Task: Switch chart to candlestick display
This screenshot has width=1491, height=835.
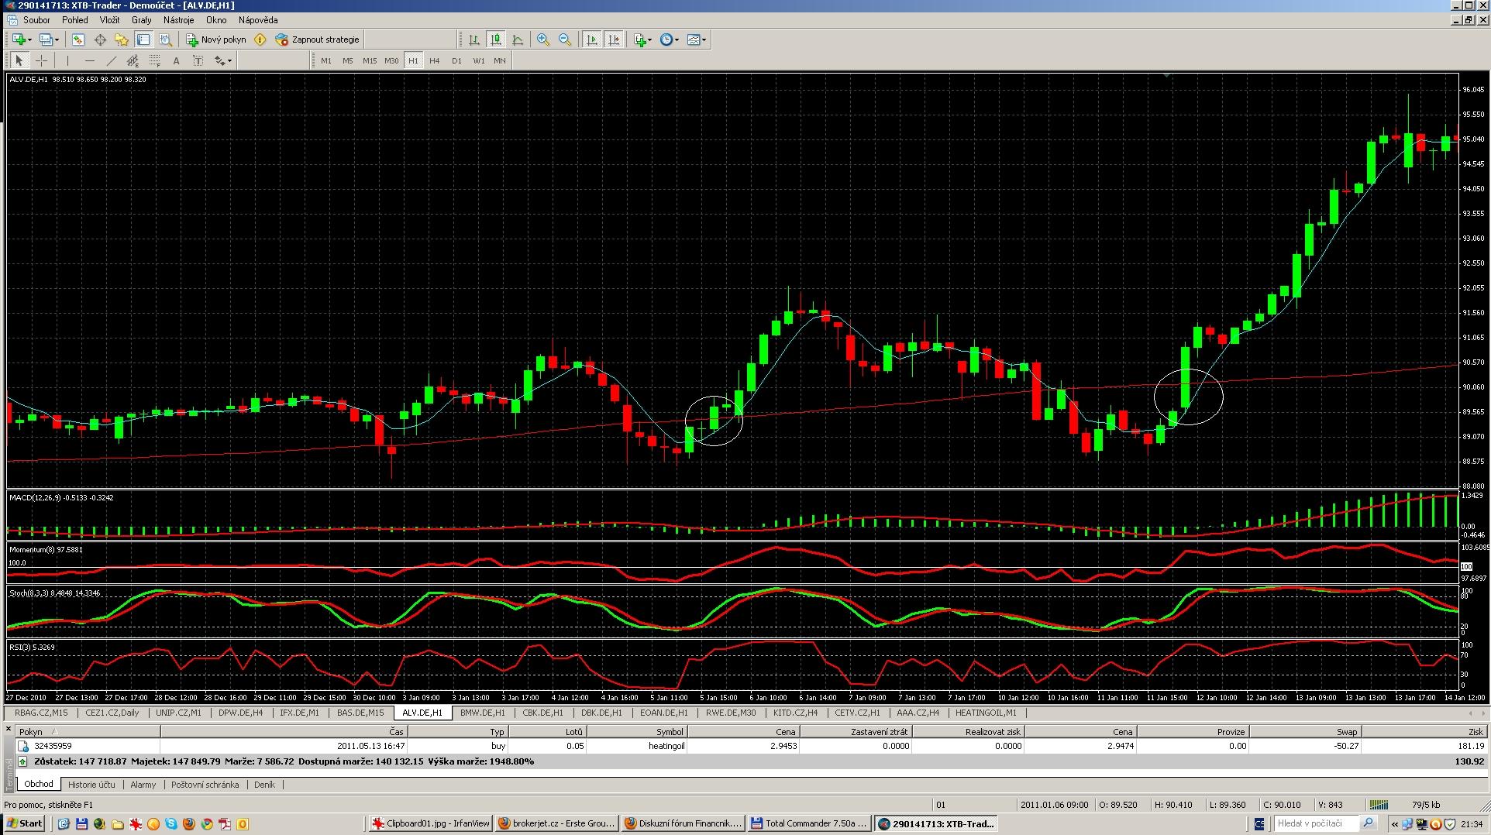Action: pos(496,40)
